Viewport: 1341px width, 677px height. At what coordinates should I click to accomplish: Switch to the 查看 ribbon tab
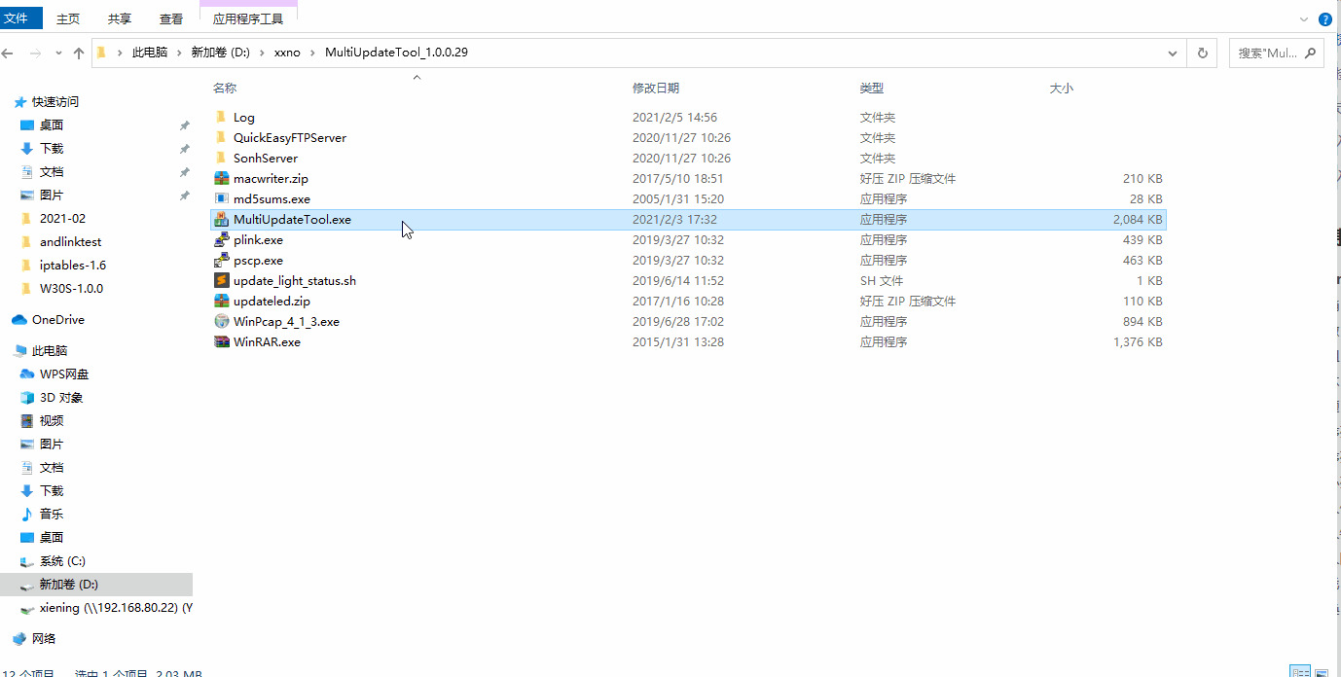[171, 18]
